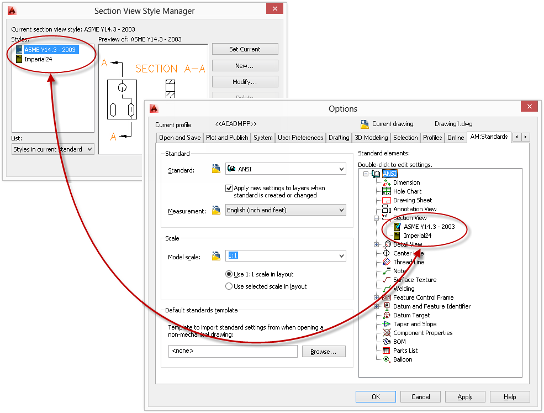Click the Feature Control Frame icon
This screenshot has height=413, width=544.
pyautogui.click(x=387, y=297)
